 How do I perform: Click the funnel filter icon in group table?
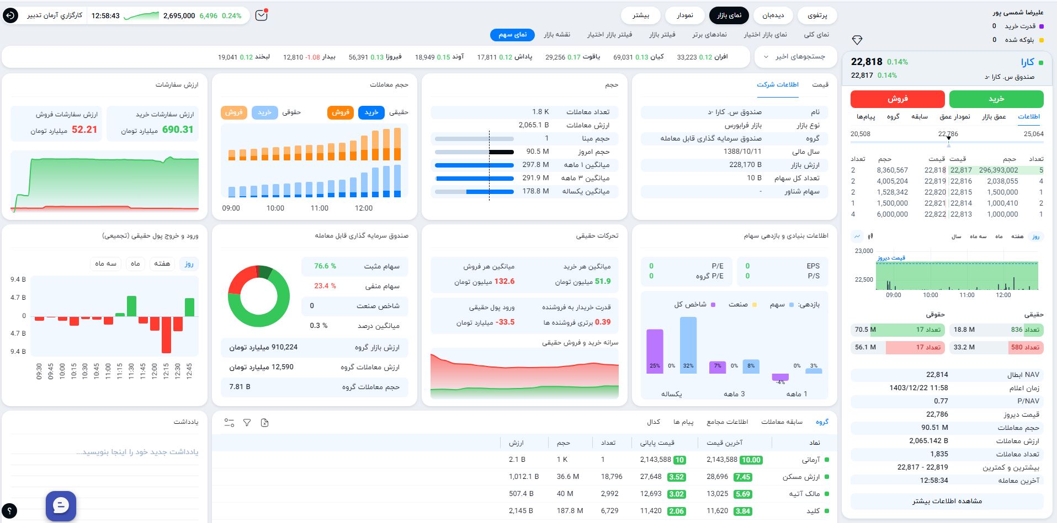[247, 423]
